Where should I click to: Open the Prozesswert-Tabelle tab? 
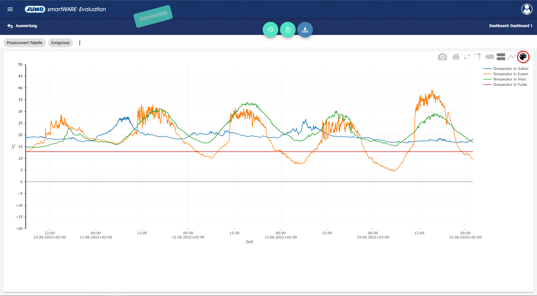pyautogui.click(x=25, y=43)
